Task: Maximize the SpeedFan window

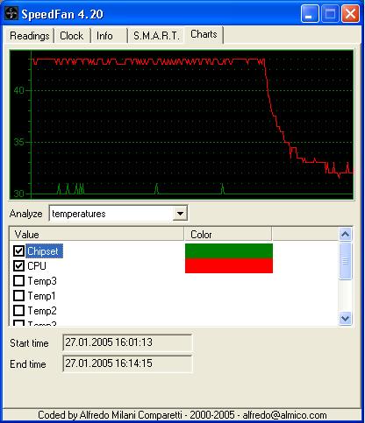Action: [x=330, y=14]
